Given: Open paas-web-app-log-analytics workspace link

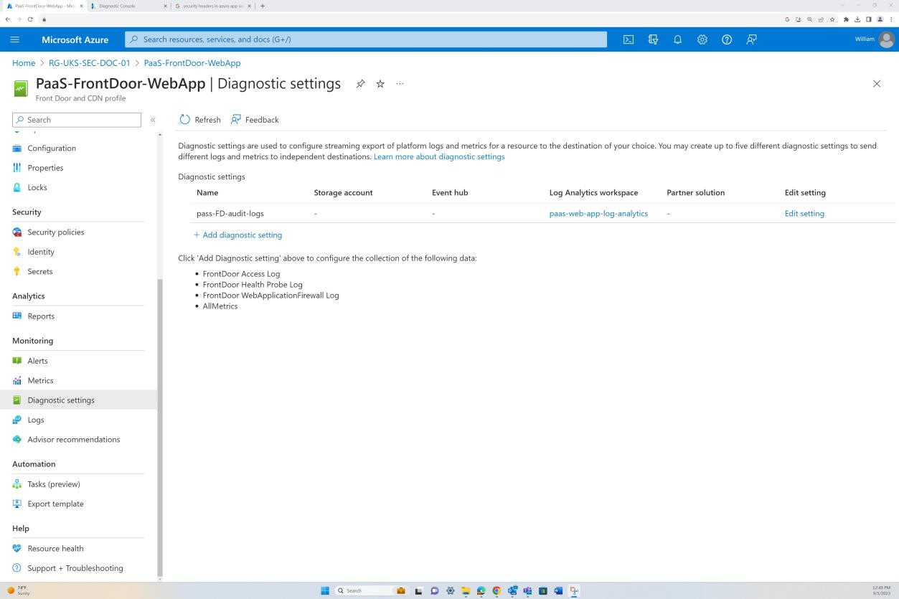Looking at the screenshot, I should pos(598,213).
